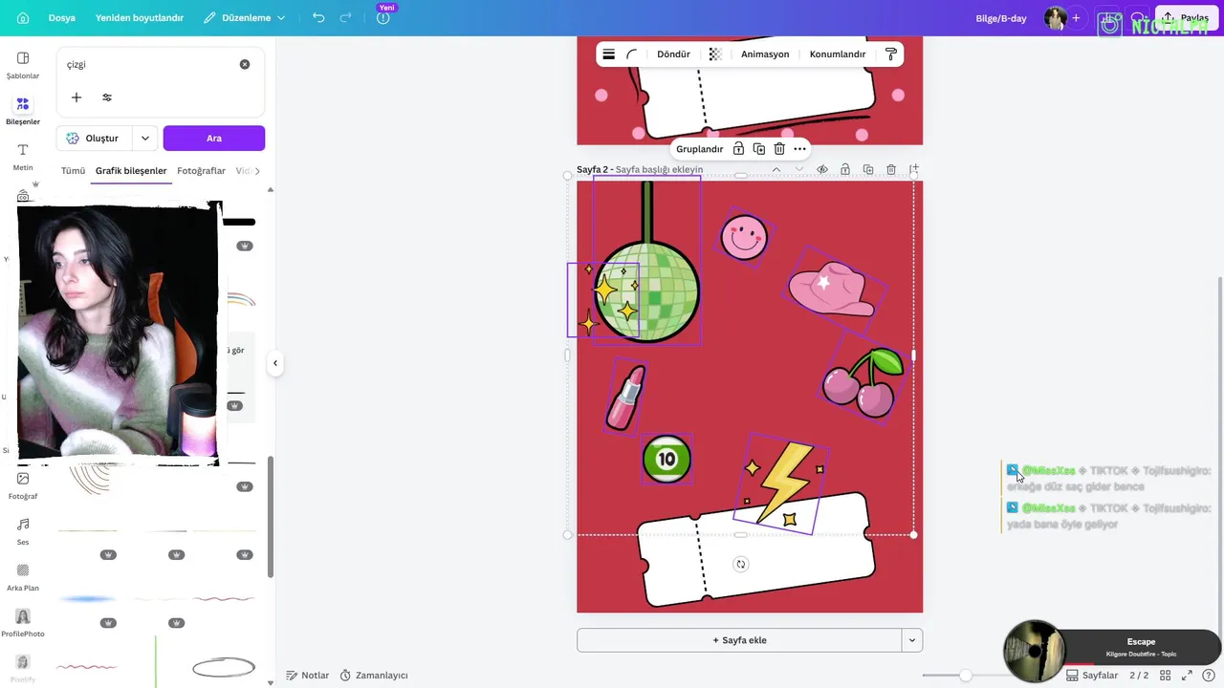Click the Paylaş share button
This screenshot has width=1224, height=688.
(1189, 17)
